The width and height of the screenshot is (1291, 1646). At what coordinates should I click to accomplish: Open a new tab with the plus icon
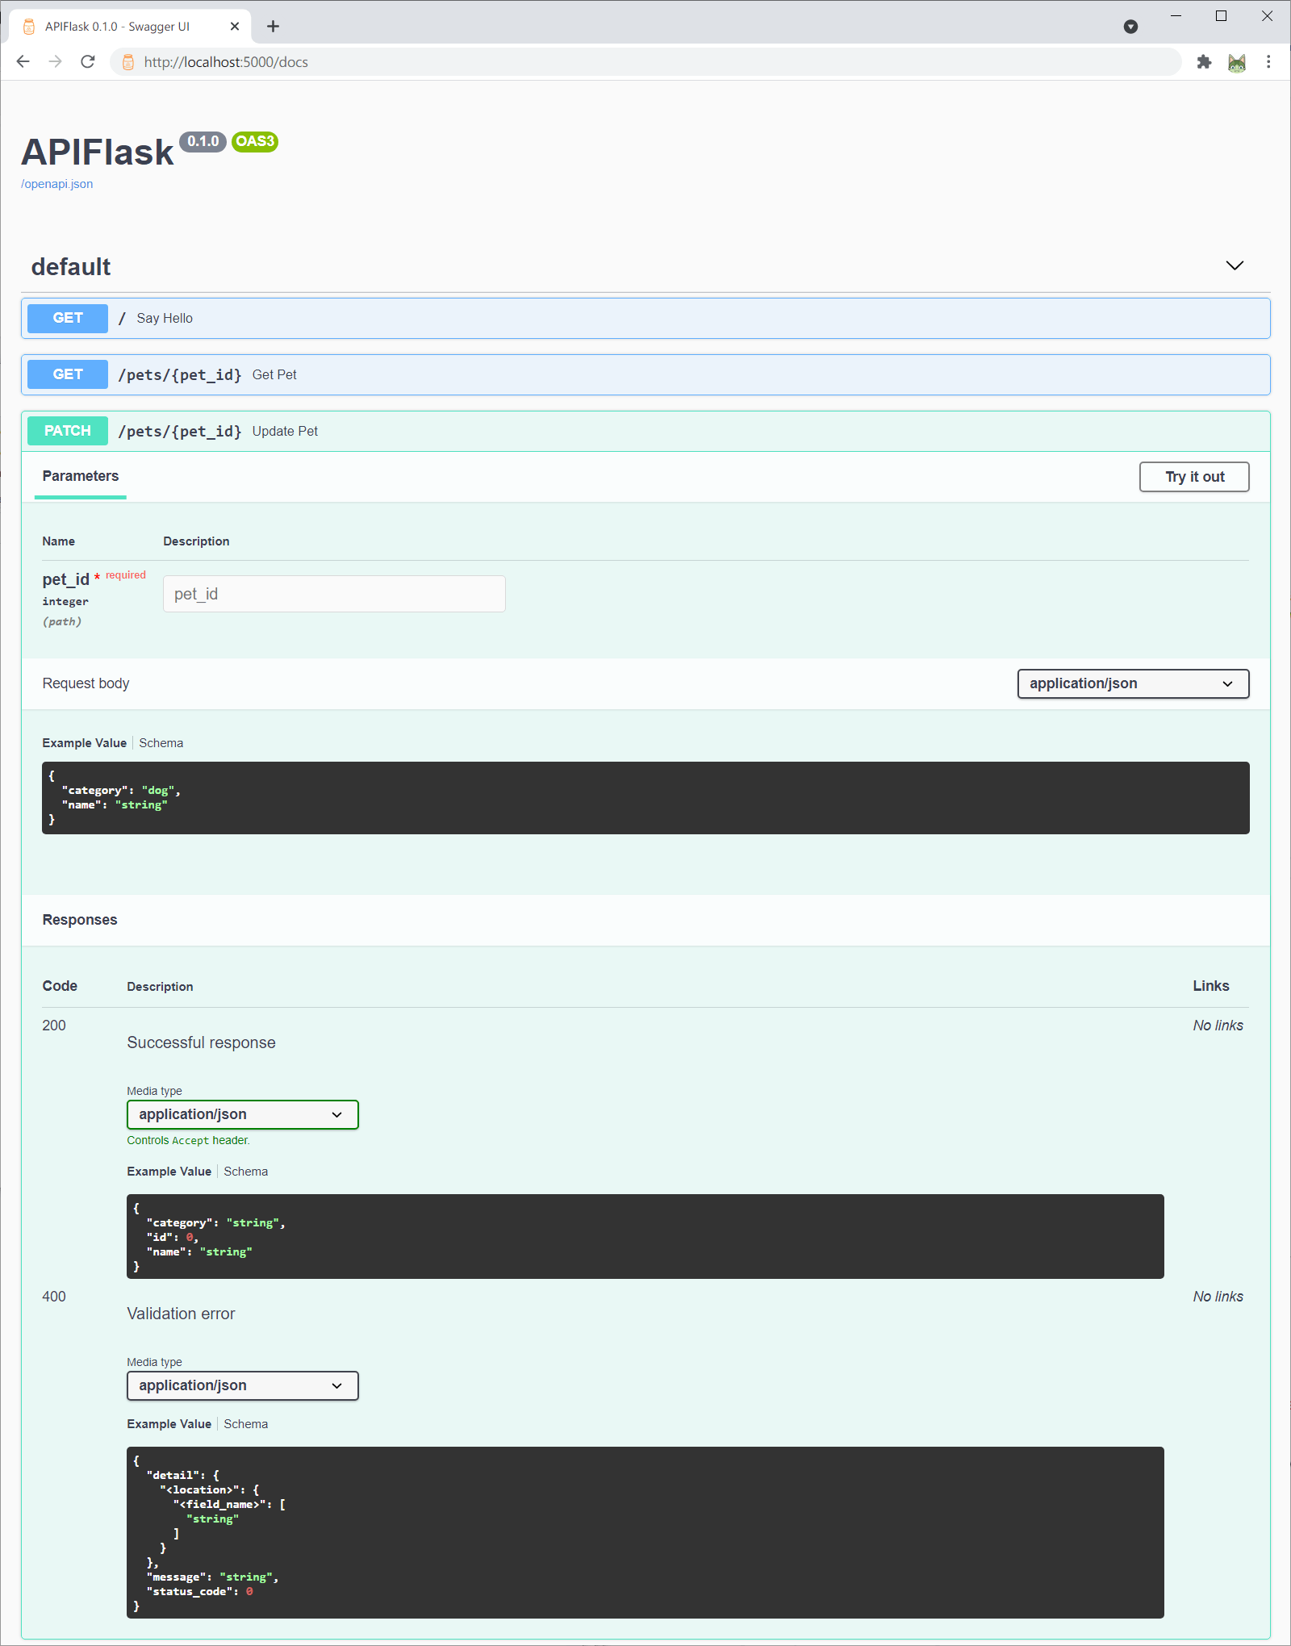(x=274, y=26)
